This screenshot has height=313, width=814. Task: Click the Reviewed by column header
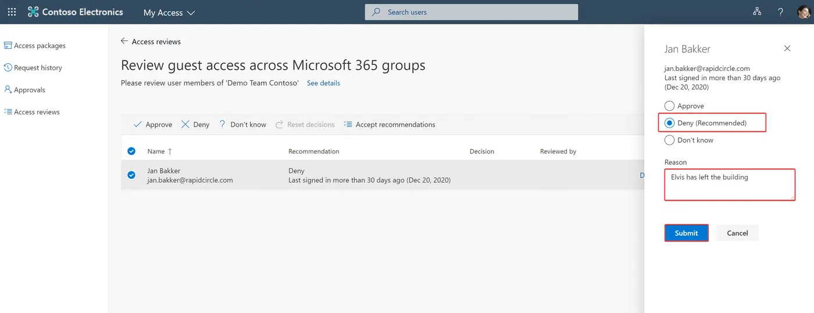(x=558, y=151)
